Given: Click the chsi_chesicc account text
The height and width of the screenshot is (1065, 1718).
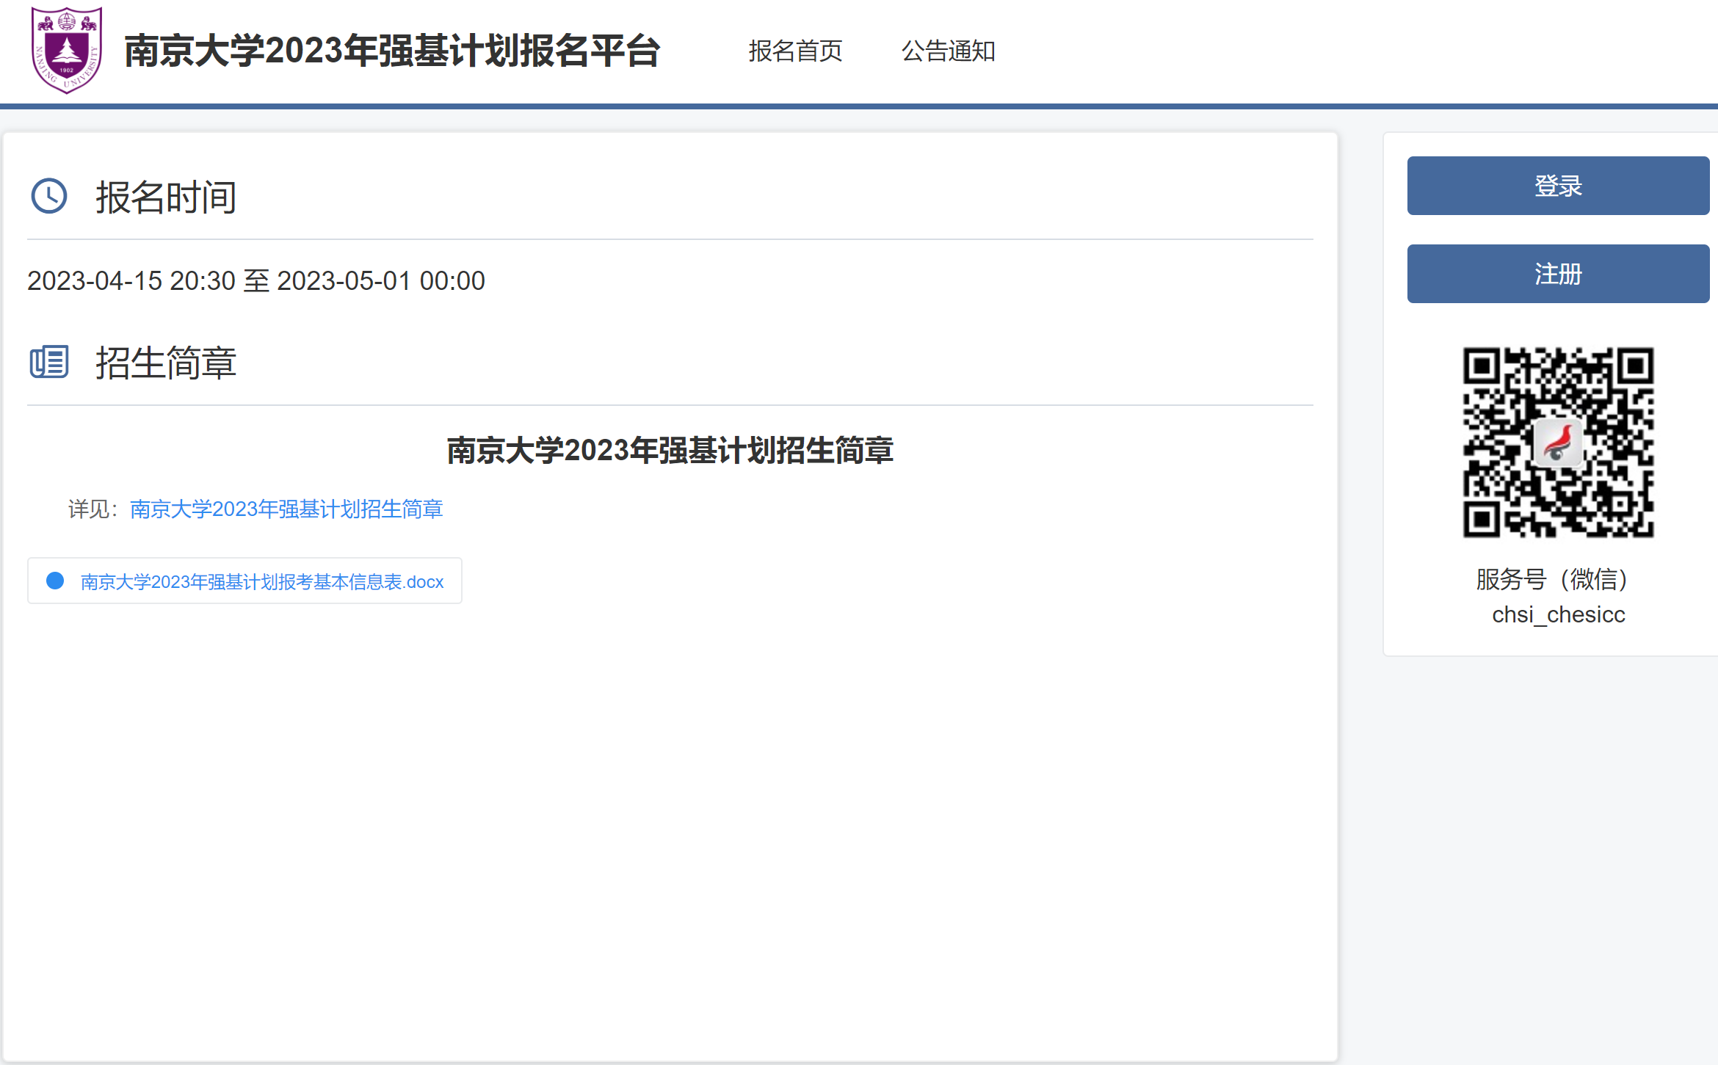Looking at the screenshot, I should [1558, 614].
